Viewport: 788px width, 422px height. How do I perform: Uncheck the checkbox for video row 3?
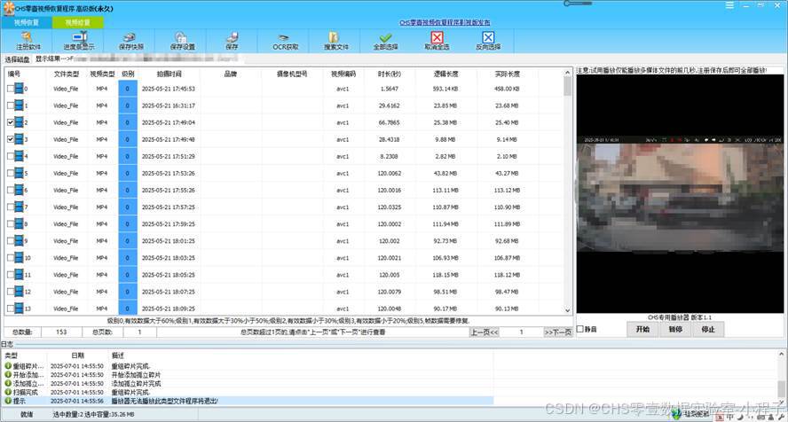click(11, 139)
